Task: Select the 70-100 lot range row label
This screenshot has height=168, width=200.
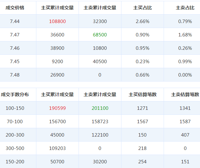Action: (x=15, y=122)
